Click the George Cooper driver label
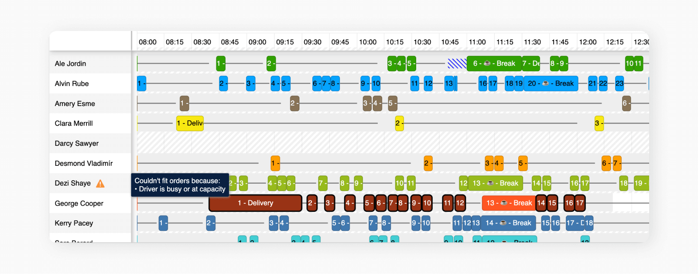The height and width of the screenshot is (274, 698). pyautogui.click(x=79, y=204)
